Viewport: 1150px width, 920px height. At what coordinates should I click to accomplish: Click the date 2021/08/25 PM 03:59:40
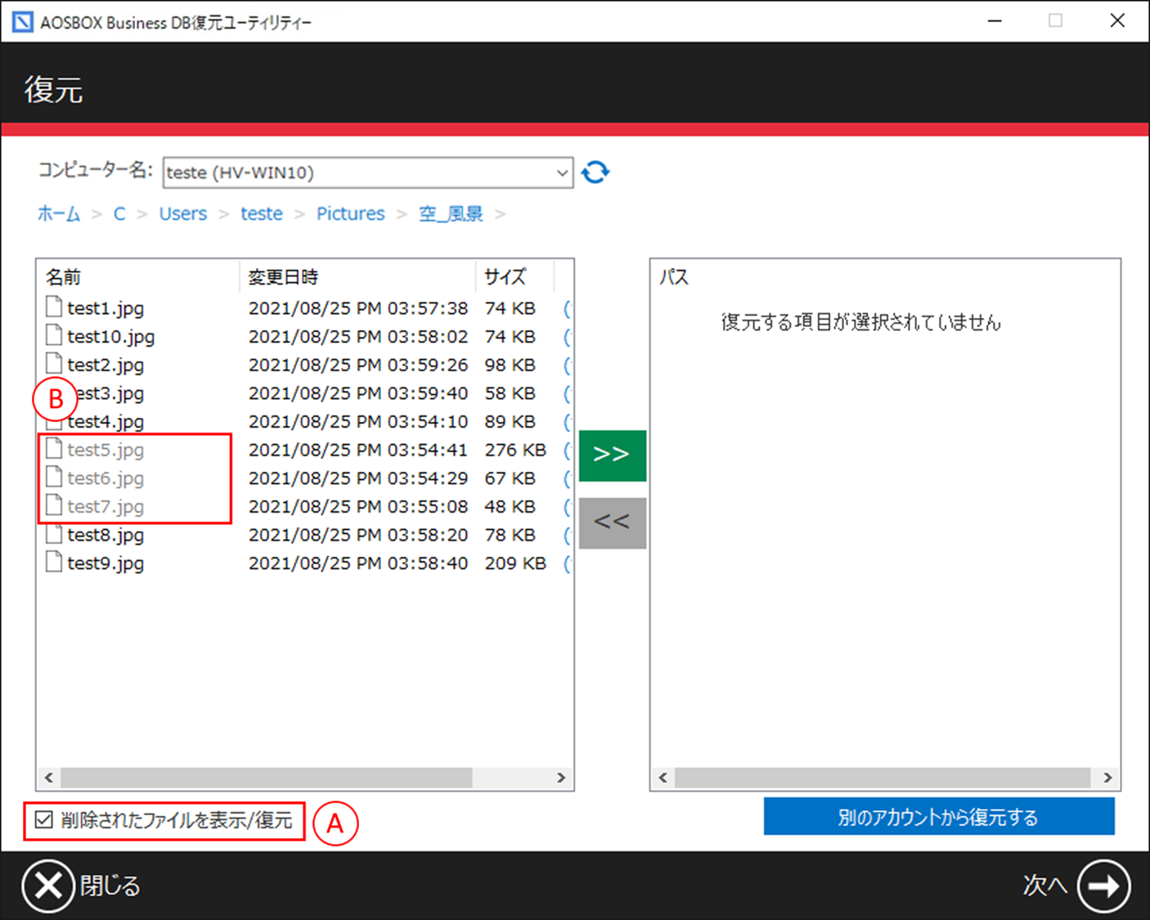pos(358,393)
